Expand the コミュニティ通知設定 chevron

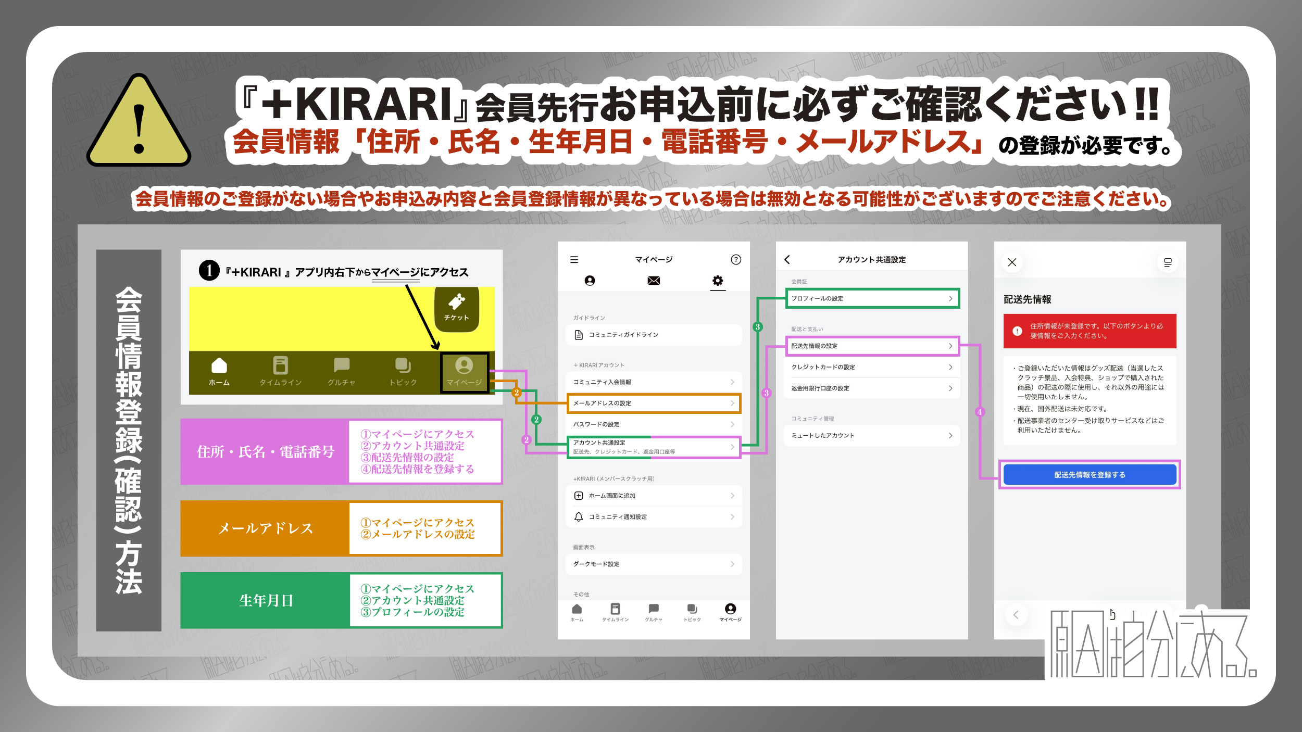(732, 517)
